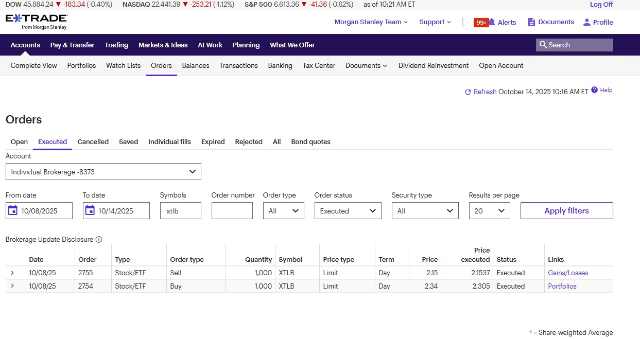Click the Symbols input field
Image resolution: width=640 pixels, height=339 pixels.
click(x=180, y=211)
